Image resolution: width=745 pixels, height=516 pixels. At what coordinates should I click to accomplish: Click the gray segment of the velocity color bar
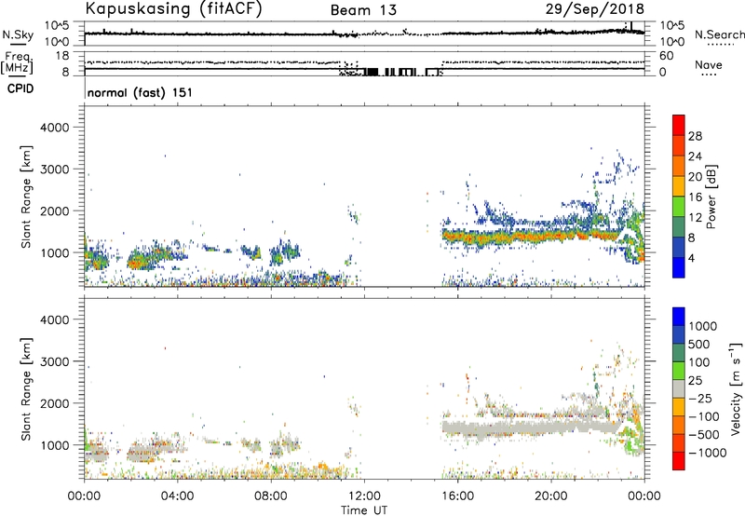[679, 389]
